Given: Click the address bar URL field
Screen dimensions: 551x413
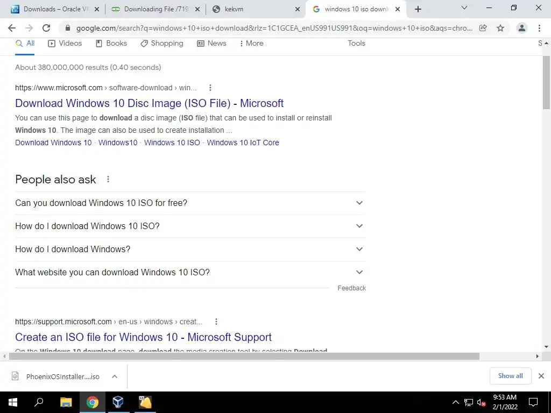Looking at the screenshot, I should point(274,28).
